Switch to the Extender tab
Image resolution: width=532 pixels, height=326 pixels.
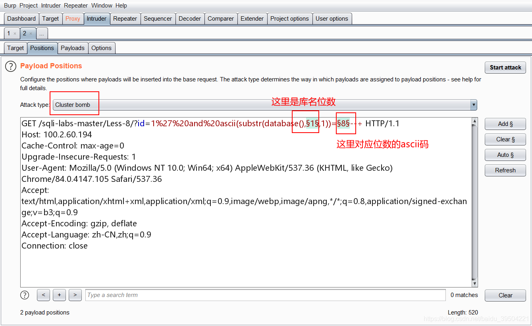pyautogui.click(x=252, y=19)
